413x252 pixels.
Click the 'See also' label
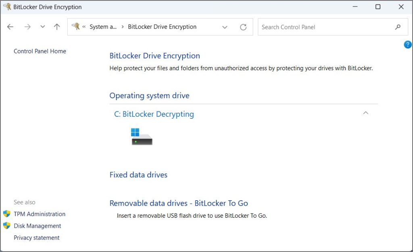(x=25, y=202)
